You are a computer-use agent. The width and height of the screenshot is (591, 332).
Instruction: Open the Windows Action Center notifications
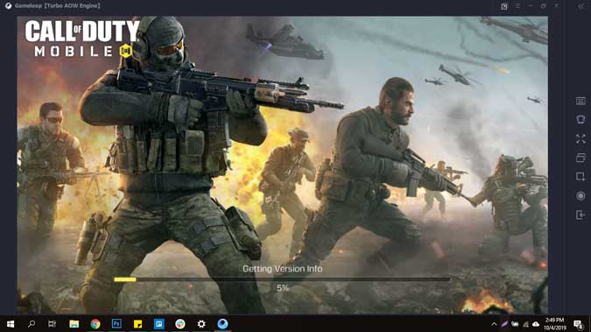pyautogui.click(x=578, y=324)
